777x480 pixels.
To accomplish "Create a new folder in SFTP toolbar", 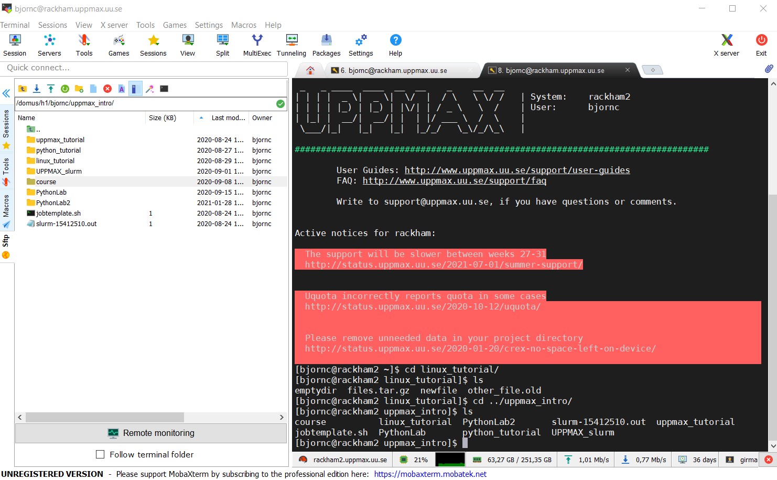I will (x=79, y=89).
